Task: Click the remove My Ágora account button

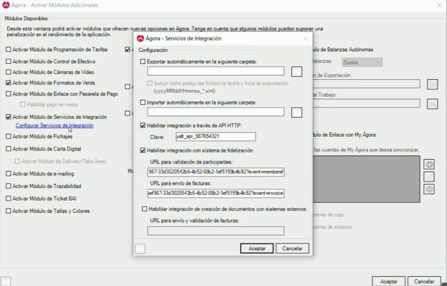Action: pos(429,189)
